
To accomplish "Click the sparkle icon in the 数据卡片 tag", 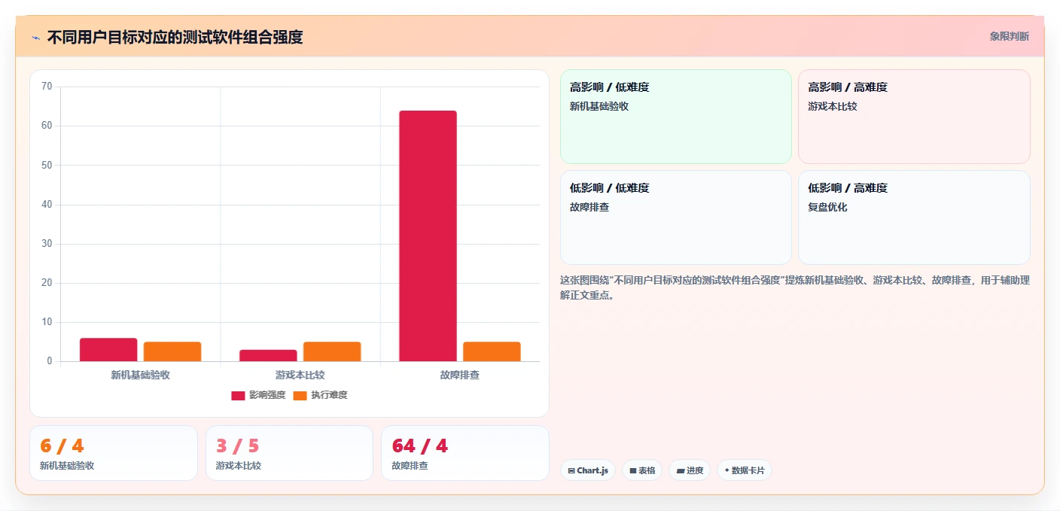I will pos(726,470).
